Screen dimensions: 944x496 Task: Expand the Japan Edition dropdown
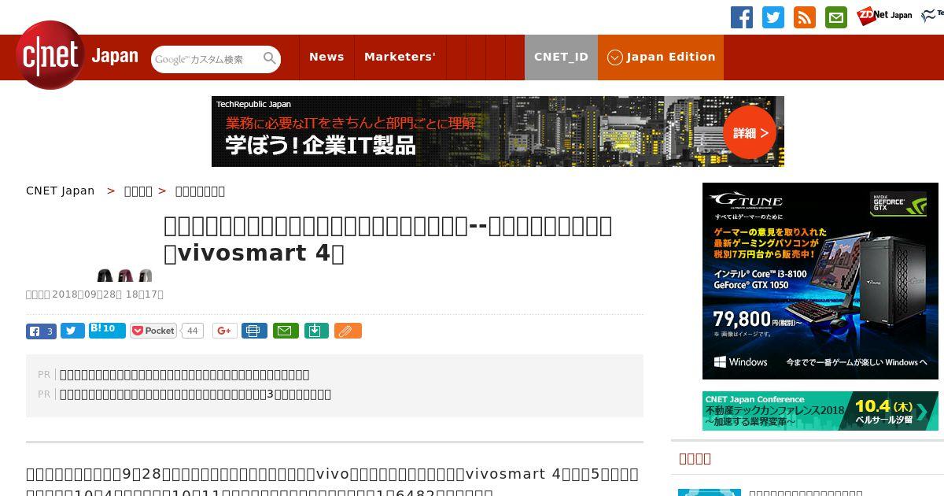[661, 57]
